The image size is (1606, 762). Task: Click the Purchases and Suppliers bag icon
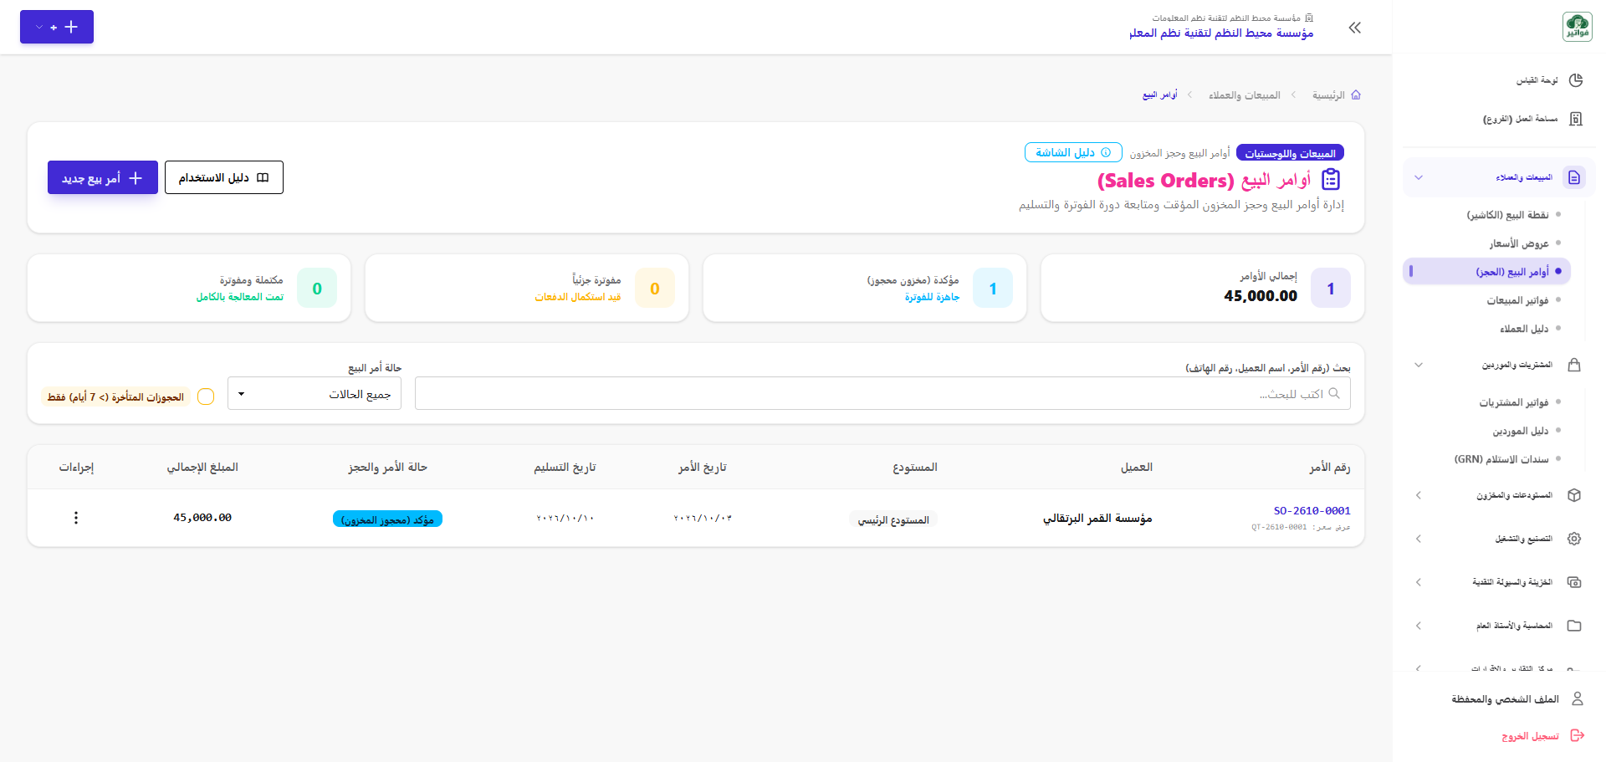1574,365
